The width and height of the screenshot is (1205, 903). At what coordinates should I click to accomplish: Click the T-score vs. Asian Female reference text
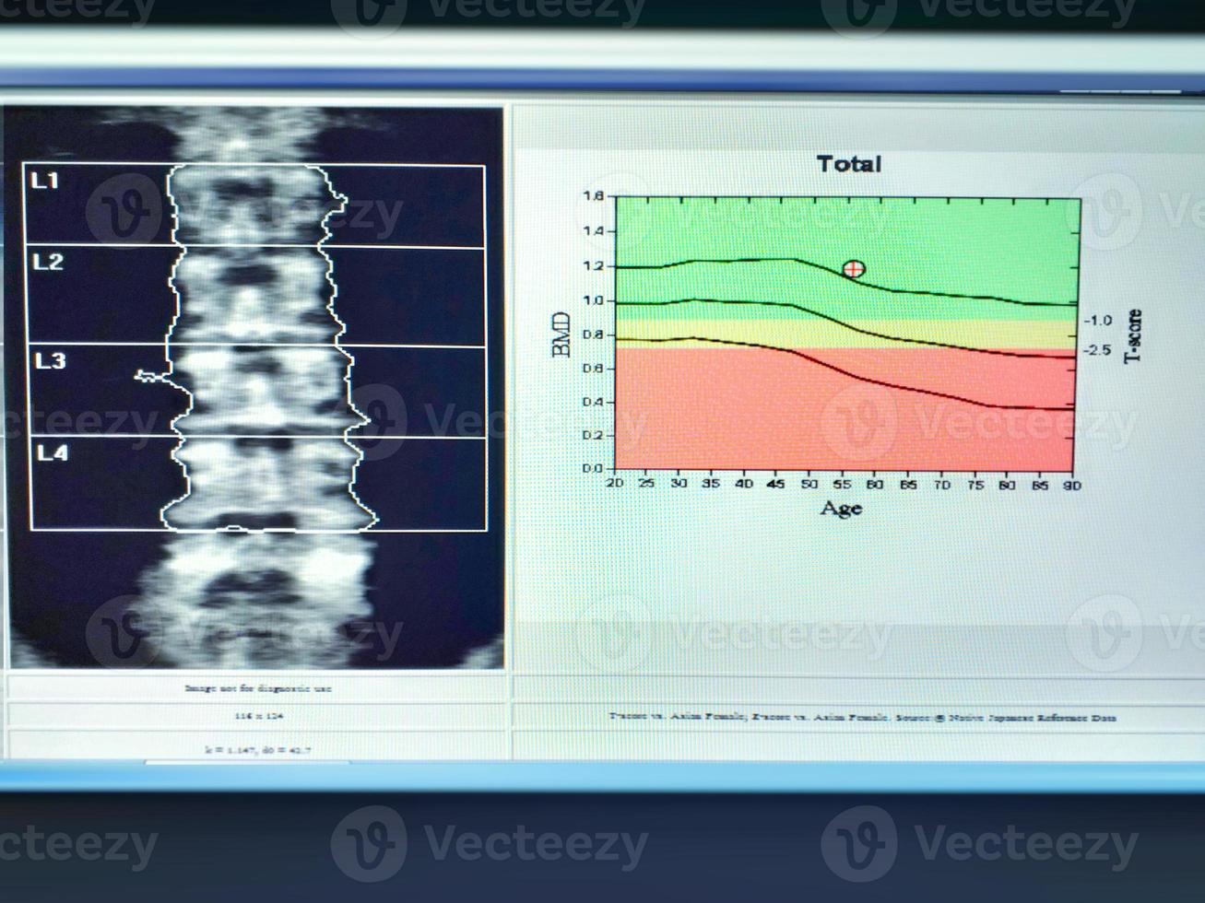point(862,717)
